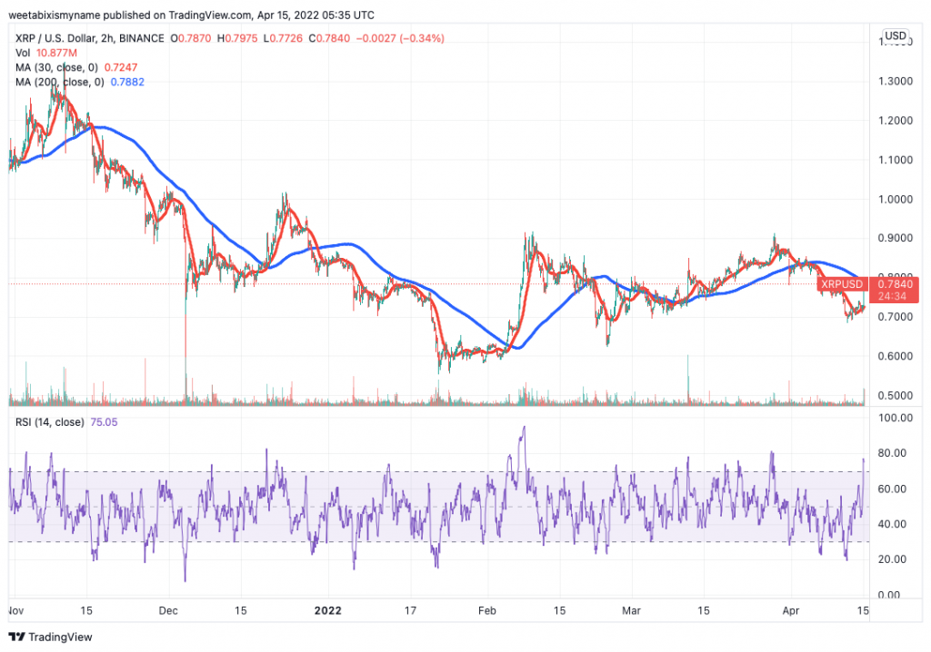The height and width of the screenshot is (652, 931).
Task: Click the low price L0.7726
Action: point(282,38)
